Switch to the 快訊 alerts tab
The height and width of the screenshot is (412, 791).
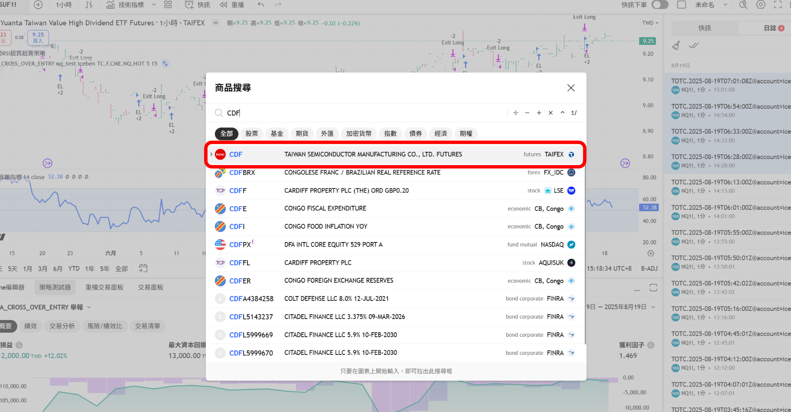coord(704,28)
